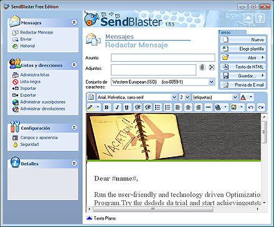Click the editor horizontal scrollbar thumb

pyautogui.click(x=153, y=209)
